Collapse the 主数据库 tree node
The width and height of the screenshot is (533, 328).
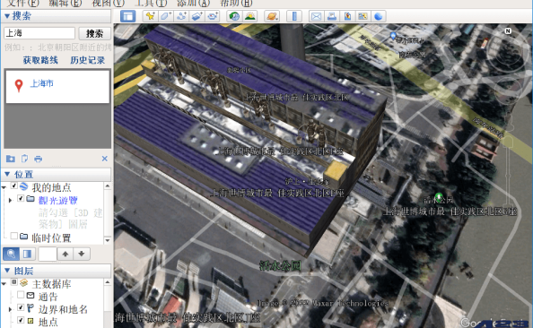pos(4,283)
